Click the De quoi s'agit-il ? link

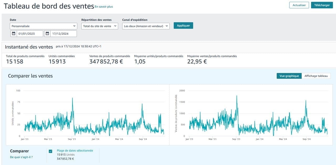(x=21, y=157)
